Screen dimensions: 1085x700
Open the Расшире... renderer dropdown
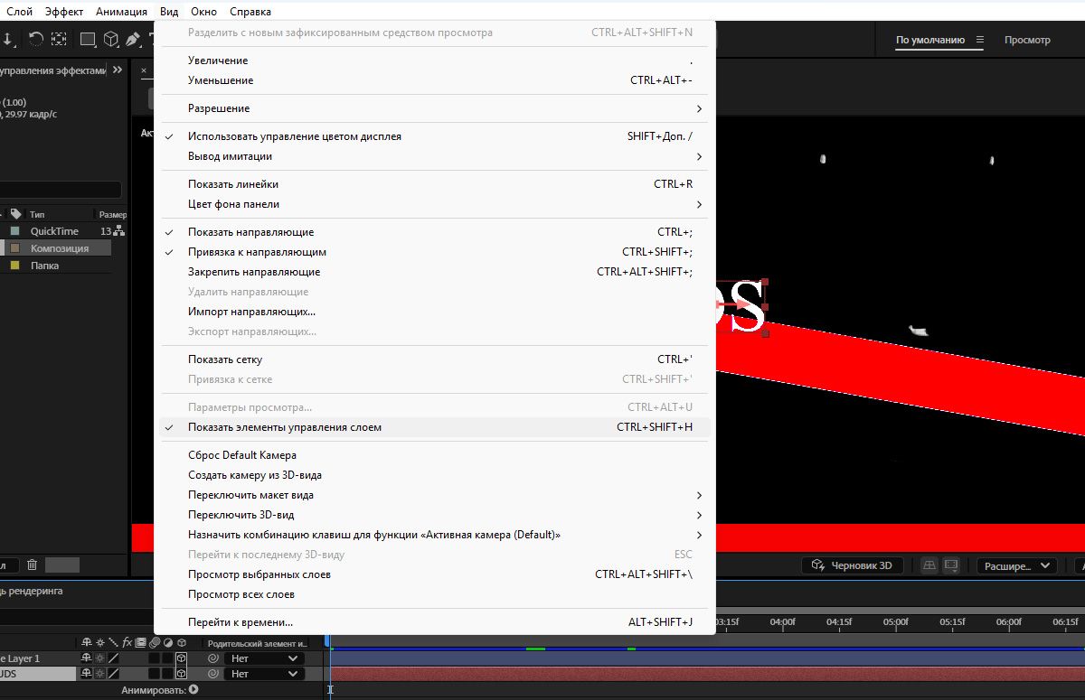[1016, 565]
